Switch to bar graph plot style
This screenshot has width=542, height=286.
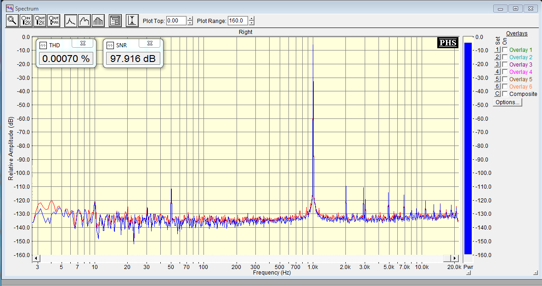pos(98,21)
